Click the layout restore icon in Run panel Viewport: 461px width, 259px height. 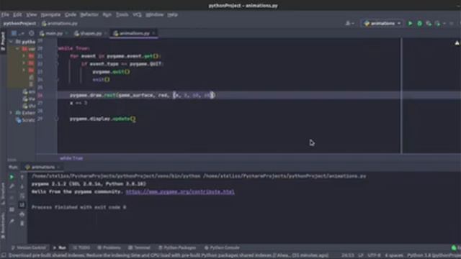pos(12,209)
